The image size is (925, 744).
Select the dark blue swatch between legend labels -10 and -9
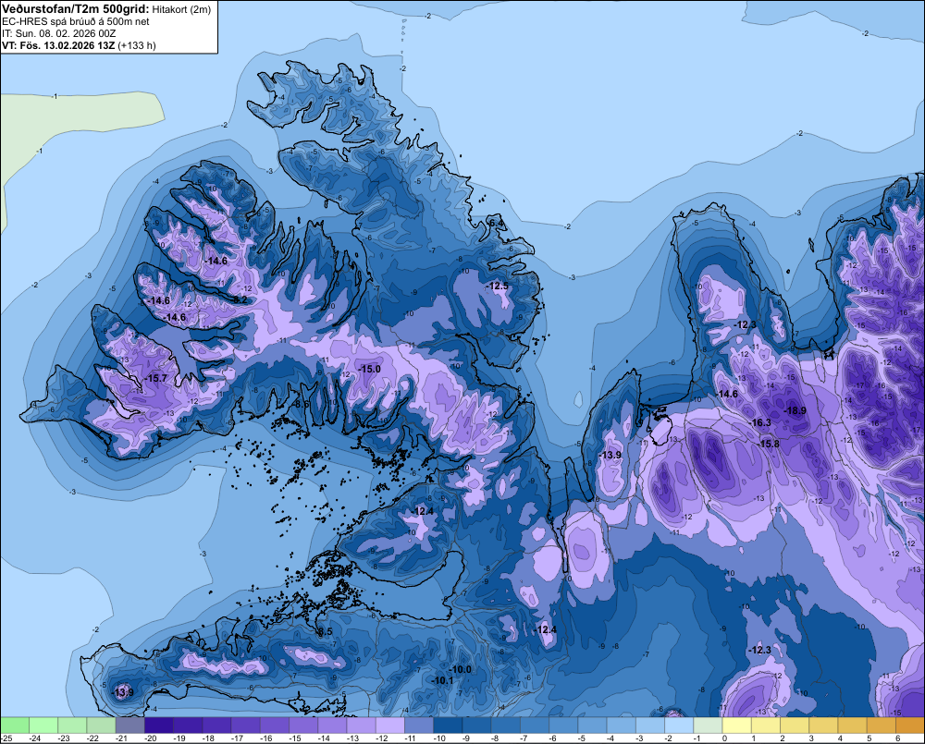[448, 725]
